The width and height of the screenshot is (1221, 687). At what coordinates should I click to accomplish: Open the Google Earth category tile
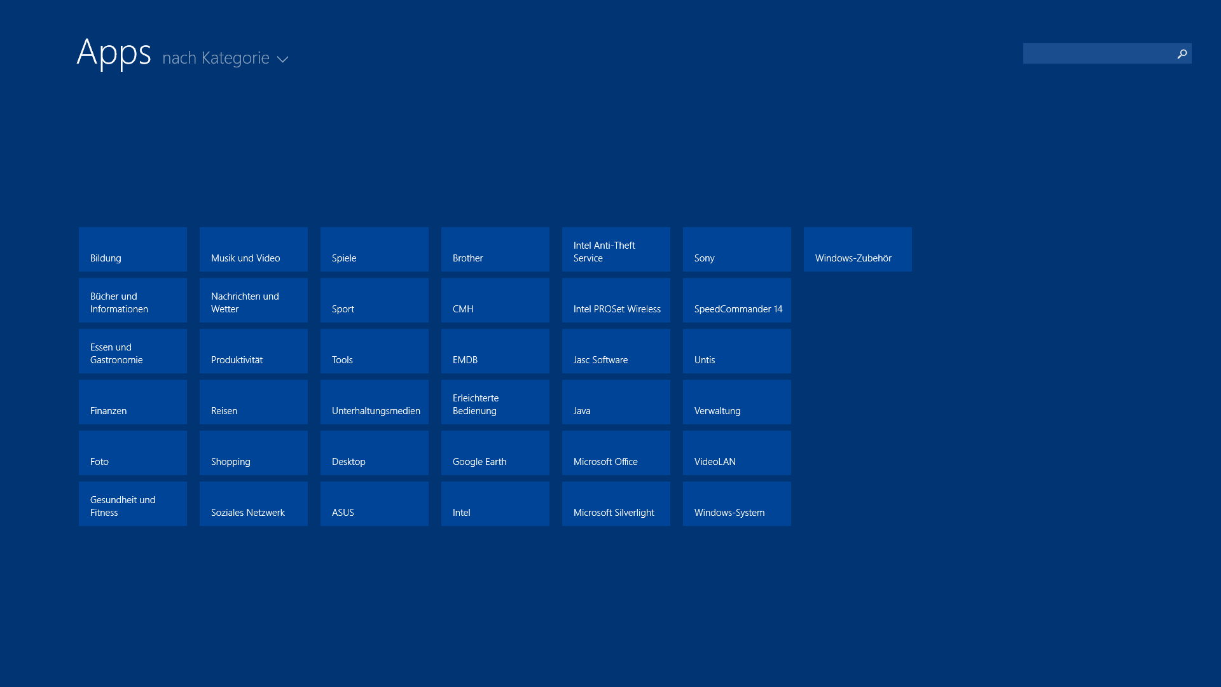tap(495, 453)
